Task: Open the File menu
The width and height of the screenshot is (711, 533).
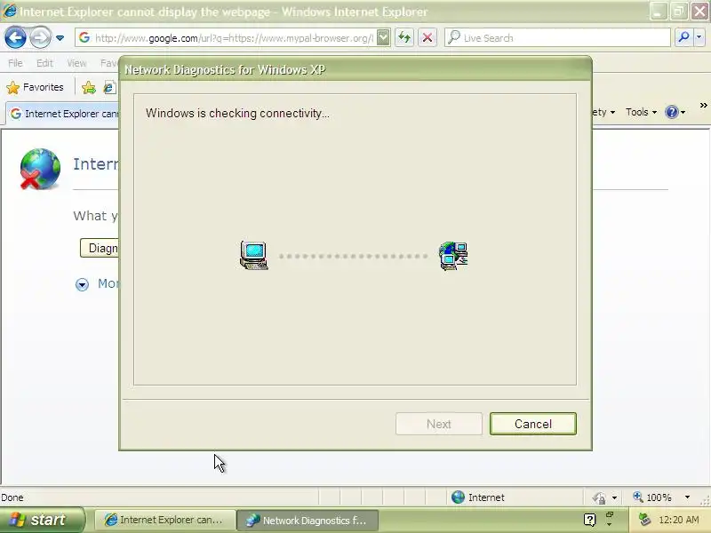Action: 15,63
